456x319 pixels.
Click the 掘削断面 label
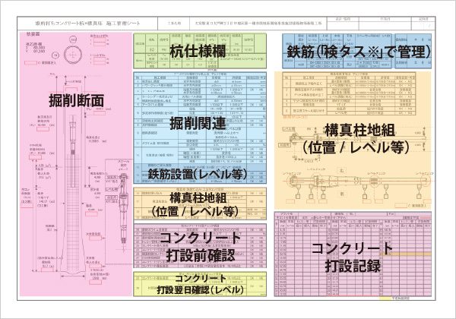pos(77,101)
